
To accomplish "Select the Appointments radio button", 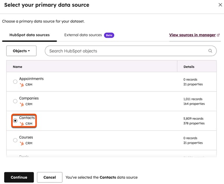I will 15,82.
